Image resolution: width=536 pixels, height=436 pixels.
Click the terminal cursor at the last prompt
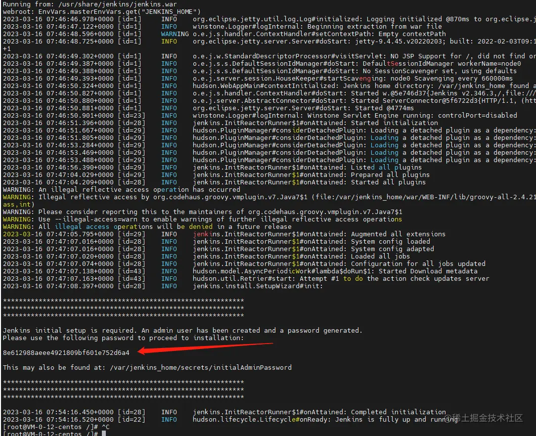coord(104,434)
